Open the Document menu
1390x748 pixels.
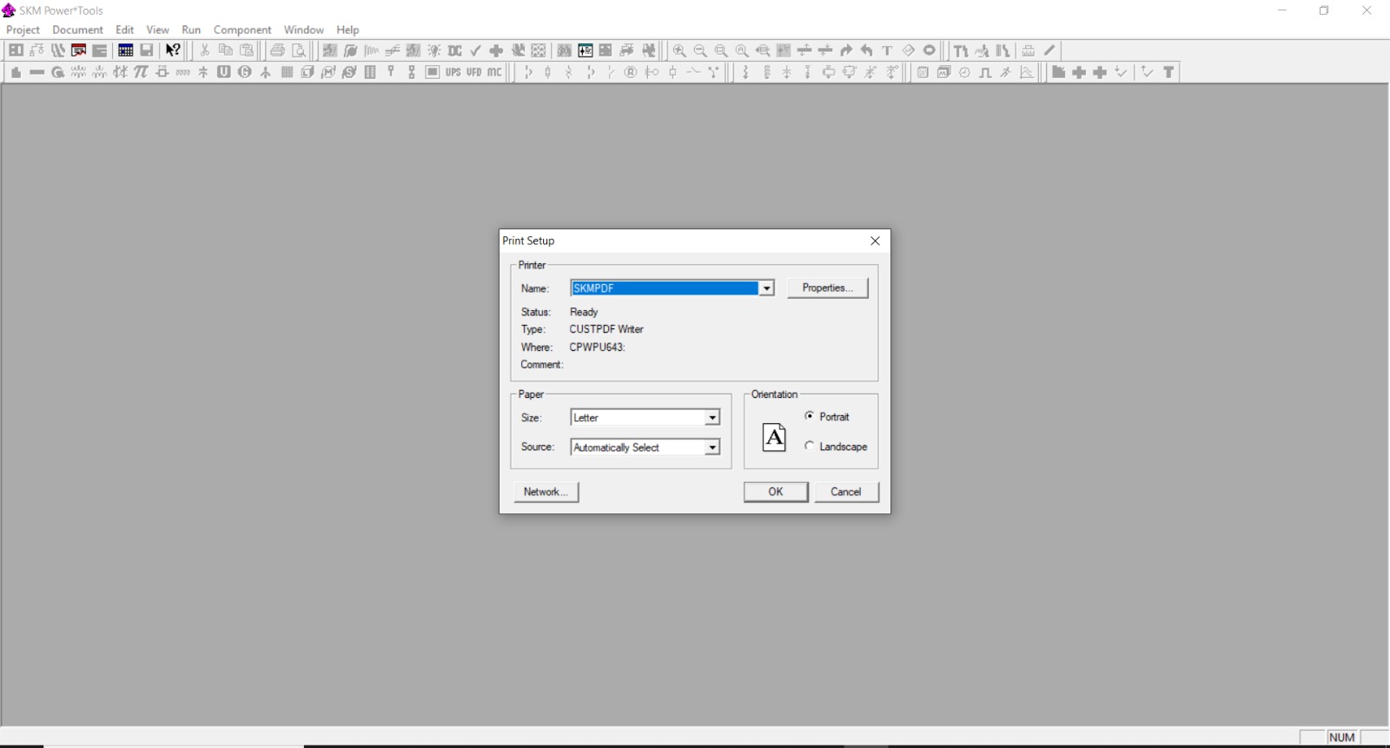point(77,30)
